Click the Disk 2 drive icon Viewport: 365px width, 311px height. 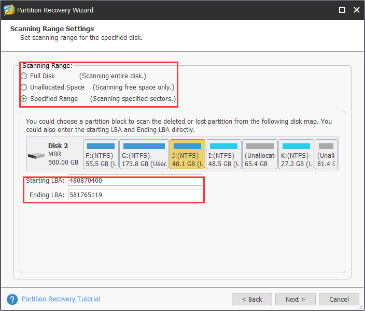coord(36,155)
